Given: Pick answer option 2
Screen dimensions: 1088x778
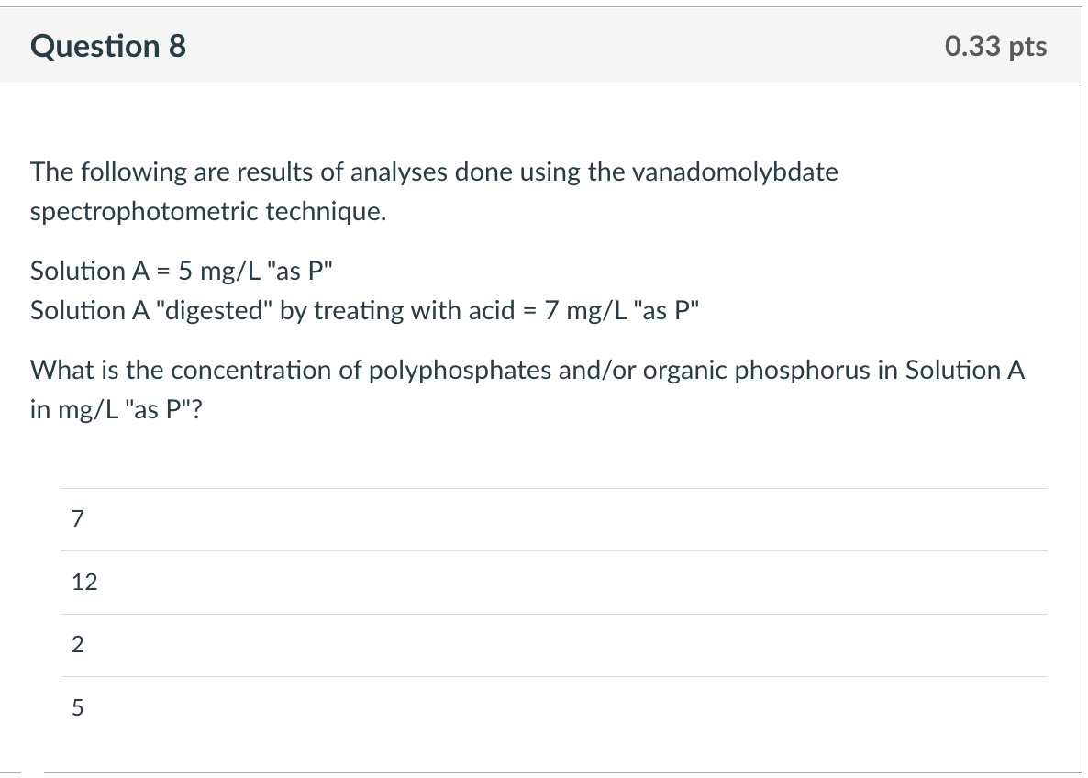Looking at the screenshot, I should coord(78,645).
